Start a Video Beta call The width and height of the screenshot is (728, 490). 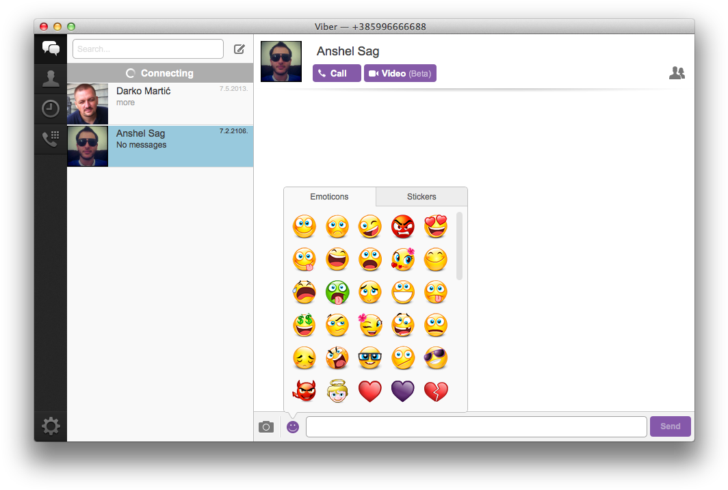400,72
